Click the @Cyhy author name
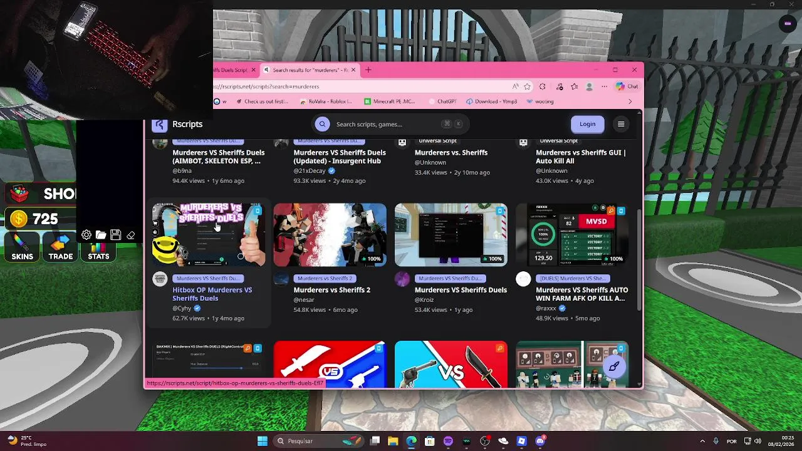Viewport: 802px width, 451px height. (182, 308)
